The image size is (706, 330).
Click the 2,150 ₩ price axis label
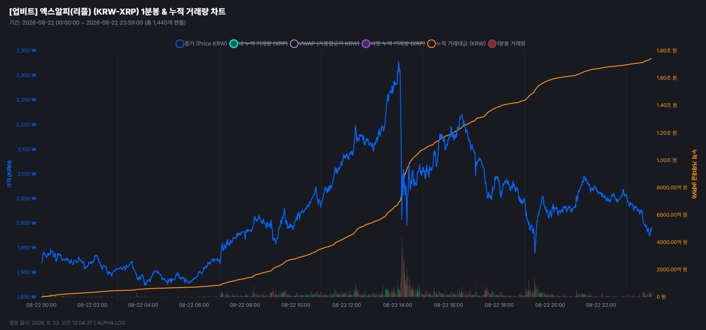click(x=26, y=149)
